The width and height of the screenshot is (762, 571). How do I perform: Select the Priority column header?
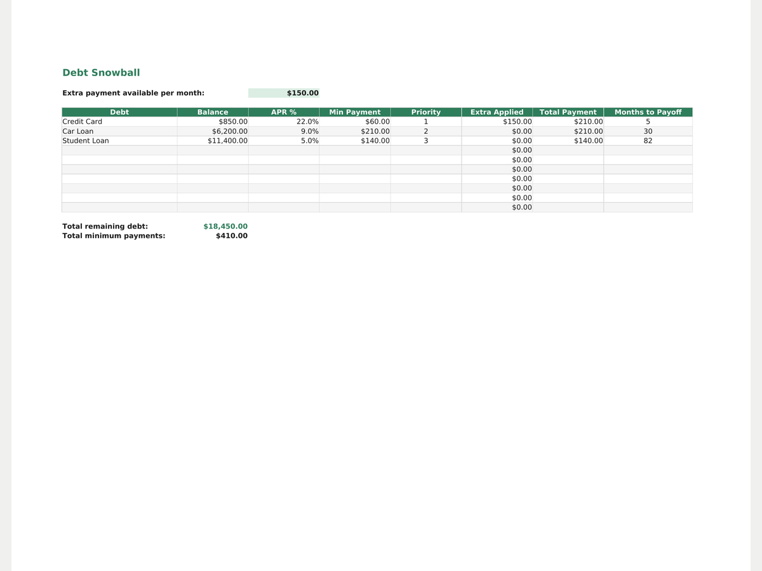pyautogui.click(x=426, y=112)
